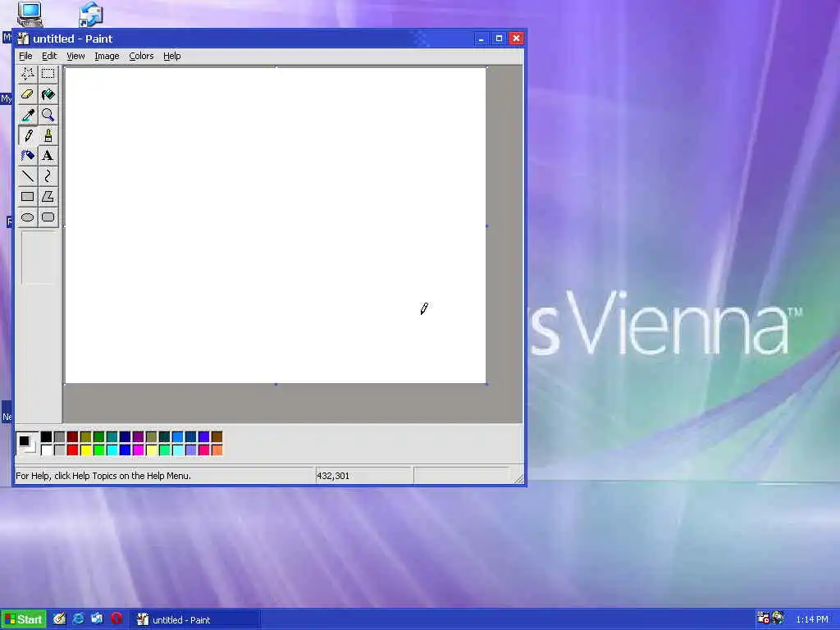This screenshot has width=840, height=630.
Task: Open the Help menu
Action: point(172,56)
